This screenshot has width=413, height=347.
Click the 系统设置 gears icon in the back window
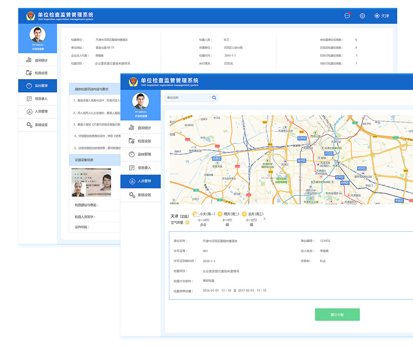click(x=29, y=125)
